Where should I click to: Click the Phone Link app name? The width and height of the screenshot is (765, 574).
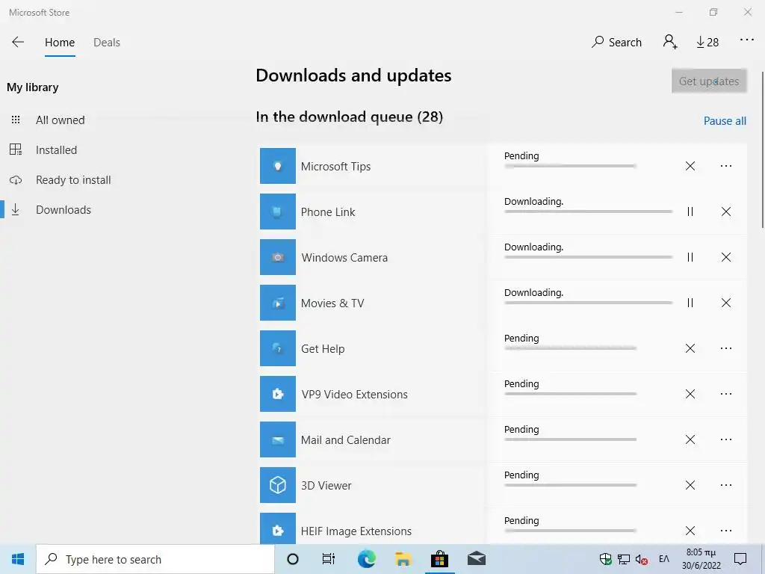(x=328, y=212)
